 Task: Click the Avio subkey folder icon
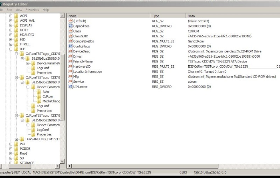(39, 92)
